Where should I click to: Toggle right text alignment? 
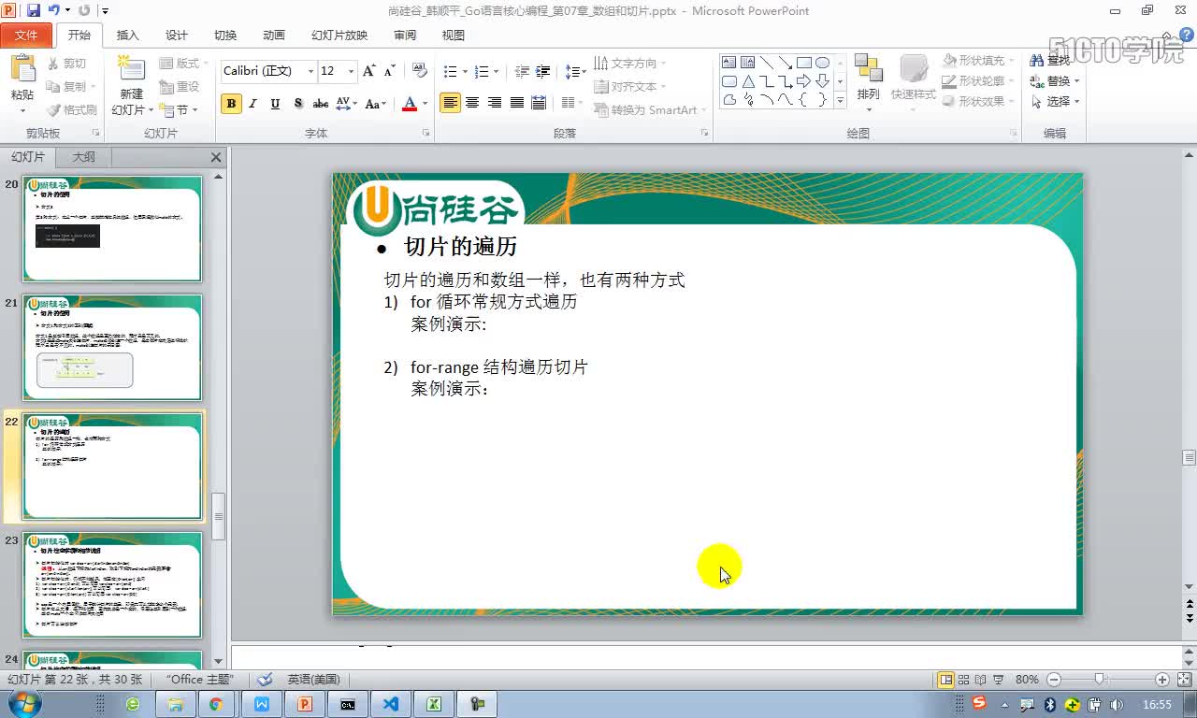[495, 103]
